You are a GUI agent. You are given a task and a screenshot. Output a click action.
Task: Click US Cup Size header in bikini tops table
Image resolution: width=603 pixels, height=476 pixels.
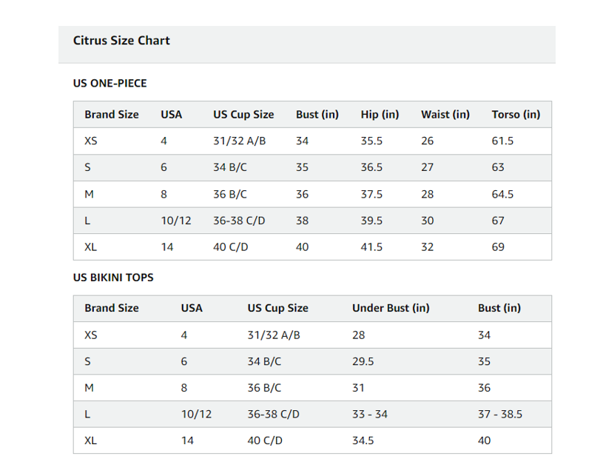click(x=277, y=308)
